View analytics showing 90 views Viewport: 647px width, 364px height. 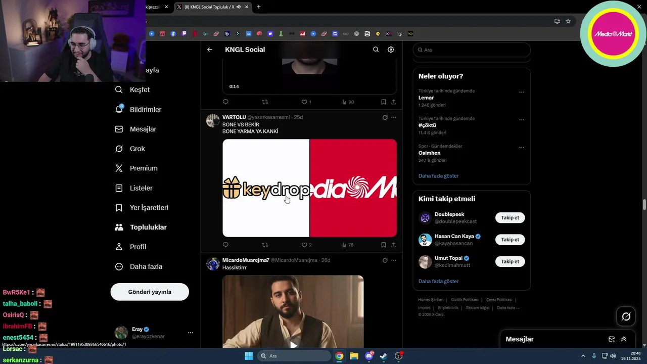[347, 102]
